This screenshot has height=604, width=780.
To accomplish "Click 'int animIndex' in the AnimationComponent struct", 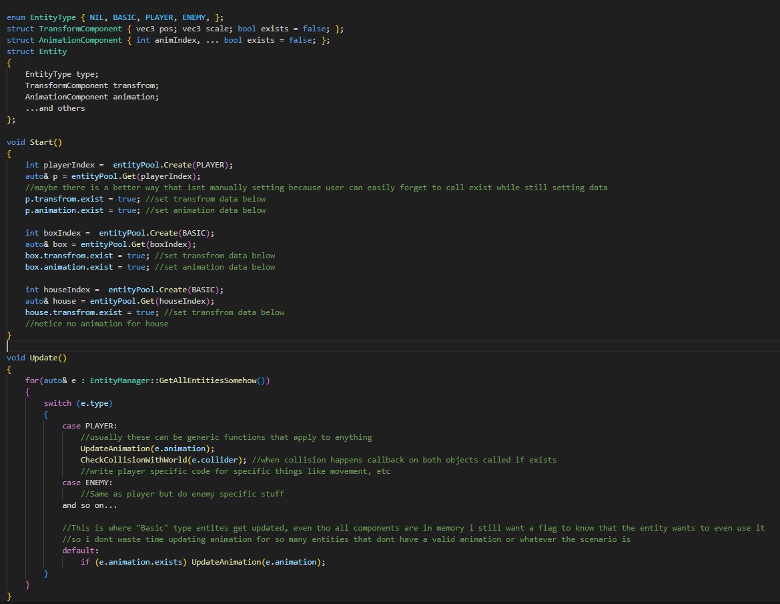I will [167, 40].
